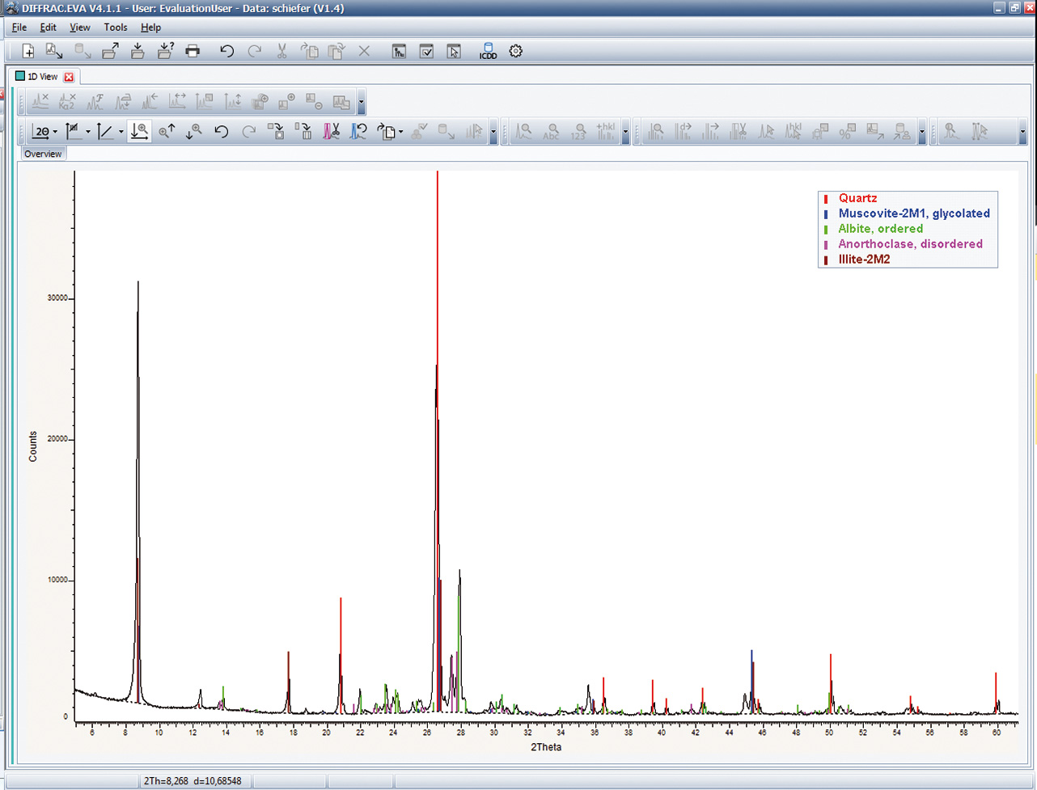Open settings via the gear icon
The image size is (1037, 790).
pyautogui.click(x=516, y=51)
